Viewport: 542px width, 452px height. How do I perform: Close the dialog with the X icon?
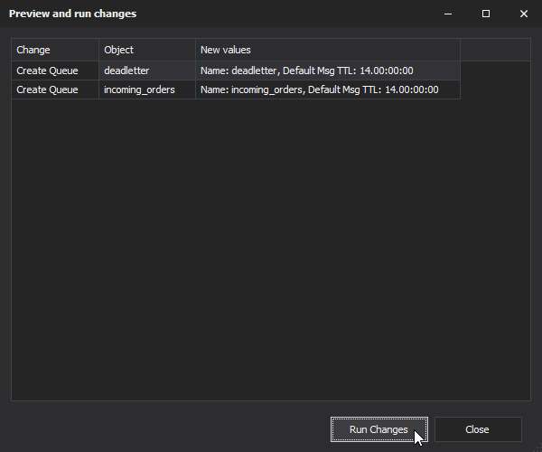click(524, 14)
